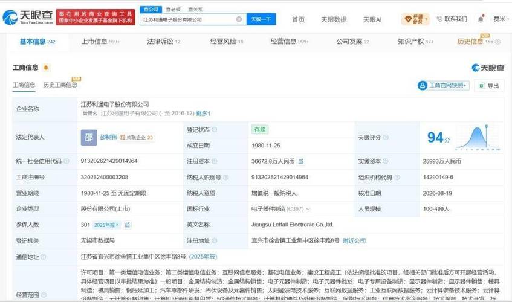The height and width of the screenshot is (302, 512).
Task: Open the 法律诉讼 12 tab
Action: coord(164,42)
